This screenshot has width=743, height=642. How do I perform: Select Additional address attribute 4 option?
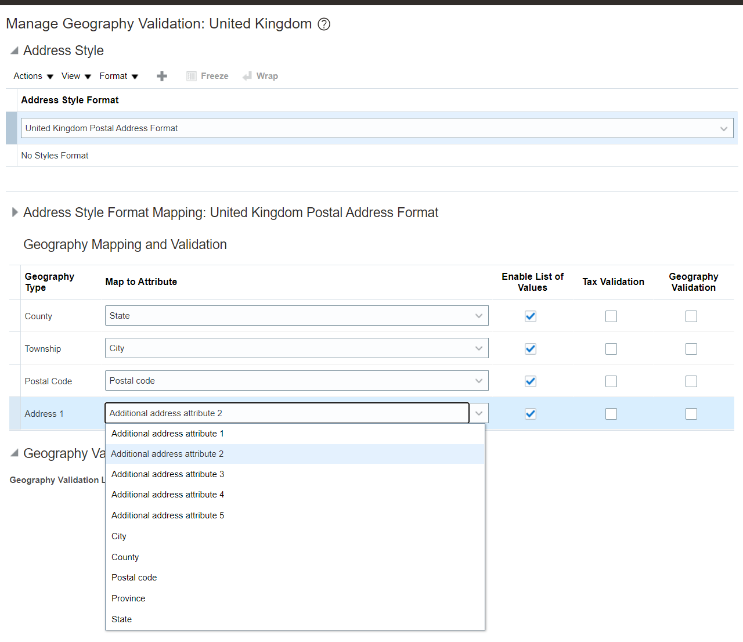pyautogui.click(x=295, y=495)
